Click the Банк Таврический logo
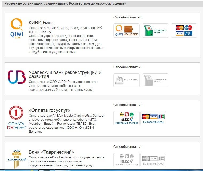The height and width of the screenshot is (171, 203). 17,159
